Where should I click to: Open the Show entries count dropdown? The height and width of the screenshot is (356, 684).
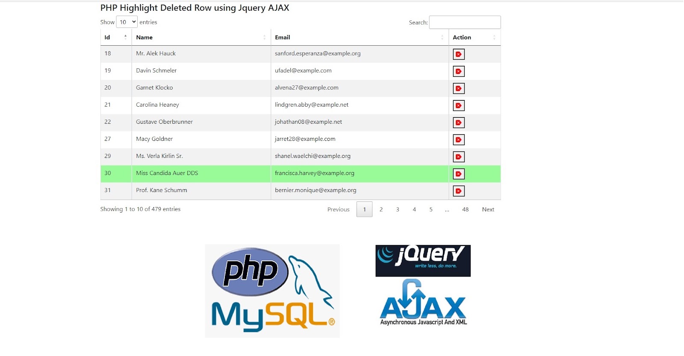[x=127, y=22]
